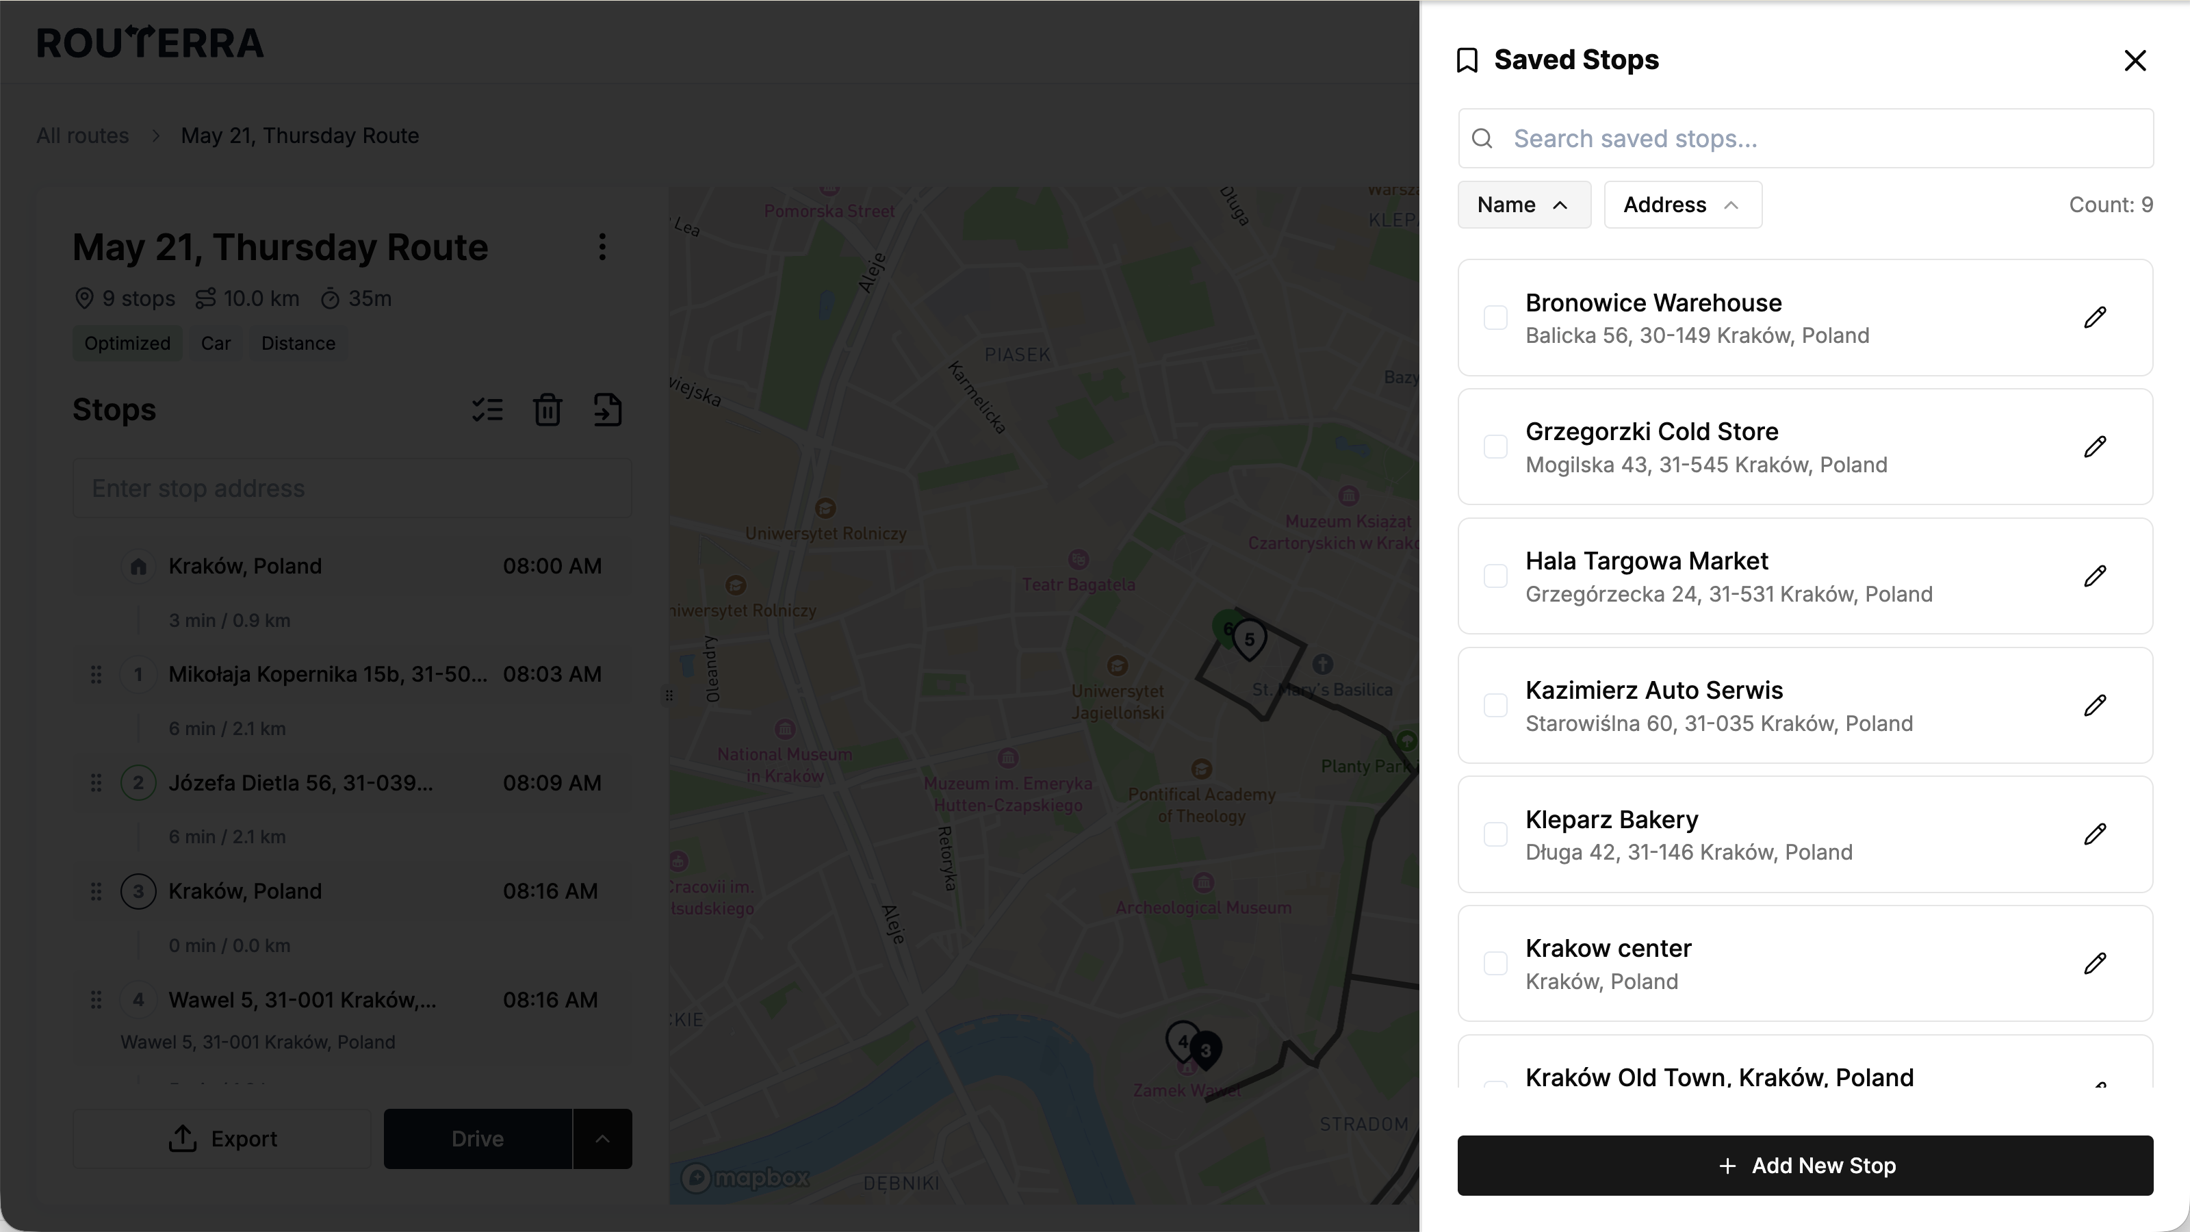
Task: Click the Add New Stop button
Action: [x=1805, y=1166]
